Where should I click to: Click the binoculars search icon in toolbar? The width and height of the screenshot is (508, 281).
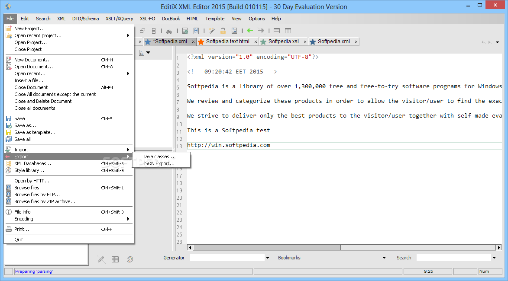tap(169, 31)
